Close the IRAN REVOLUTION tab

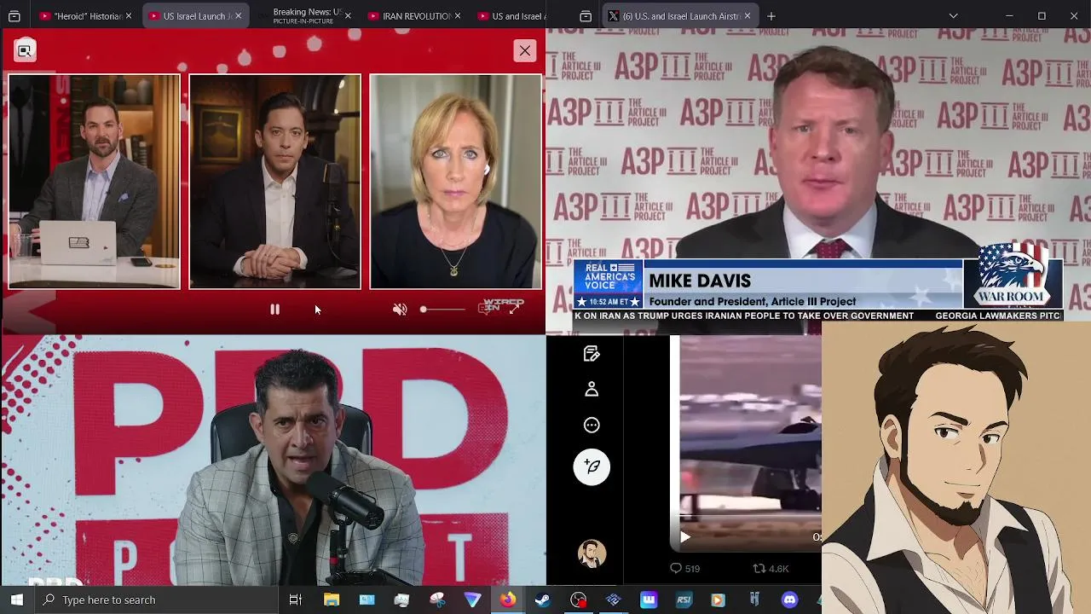(458, 16)
